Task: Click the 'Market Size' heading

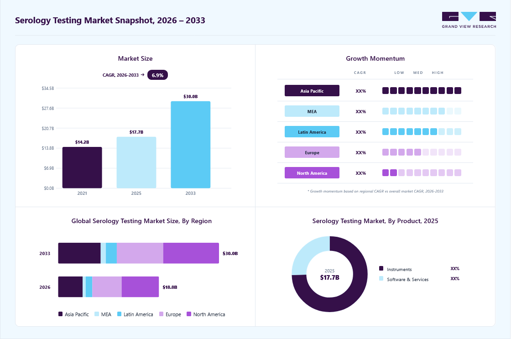Action: (x=135, y=58)
